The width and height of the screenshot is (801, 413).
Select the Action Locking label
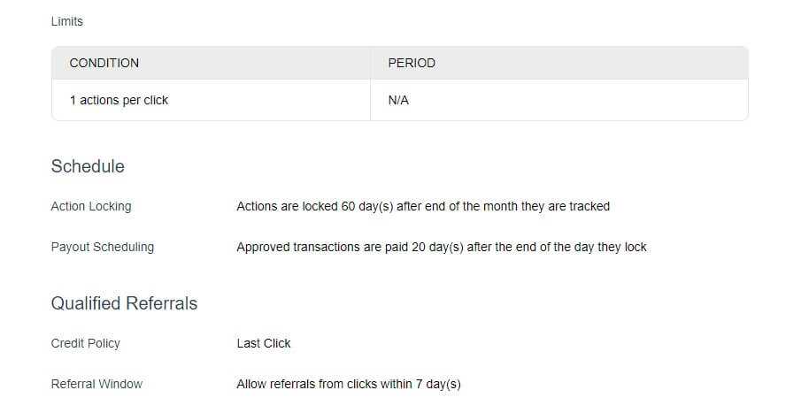(x=91, y=206)
